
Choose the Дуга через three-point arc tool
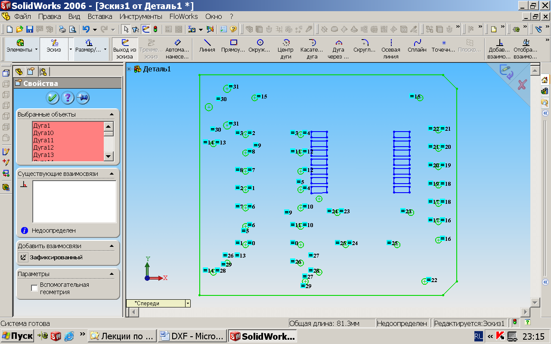(338, 49)
